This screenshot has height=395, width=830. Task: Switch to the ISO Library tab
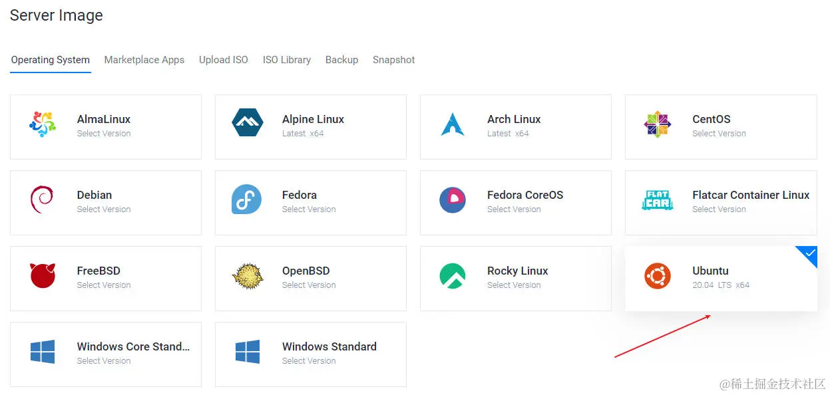pos(287,60)
